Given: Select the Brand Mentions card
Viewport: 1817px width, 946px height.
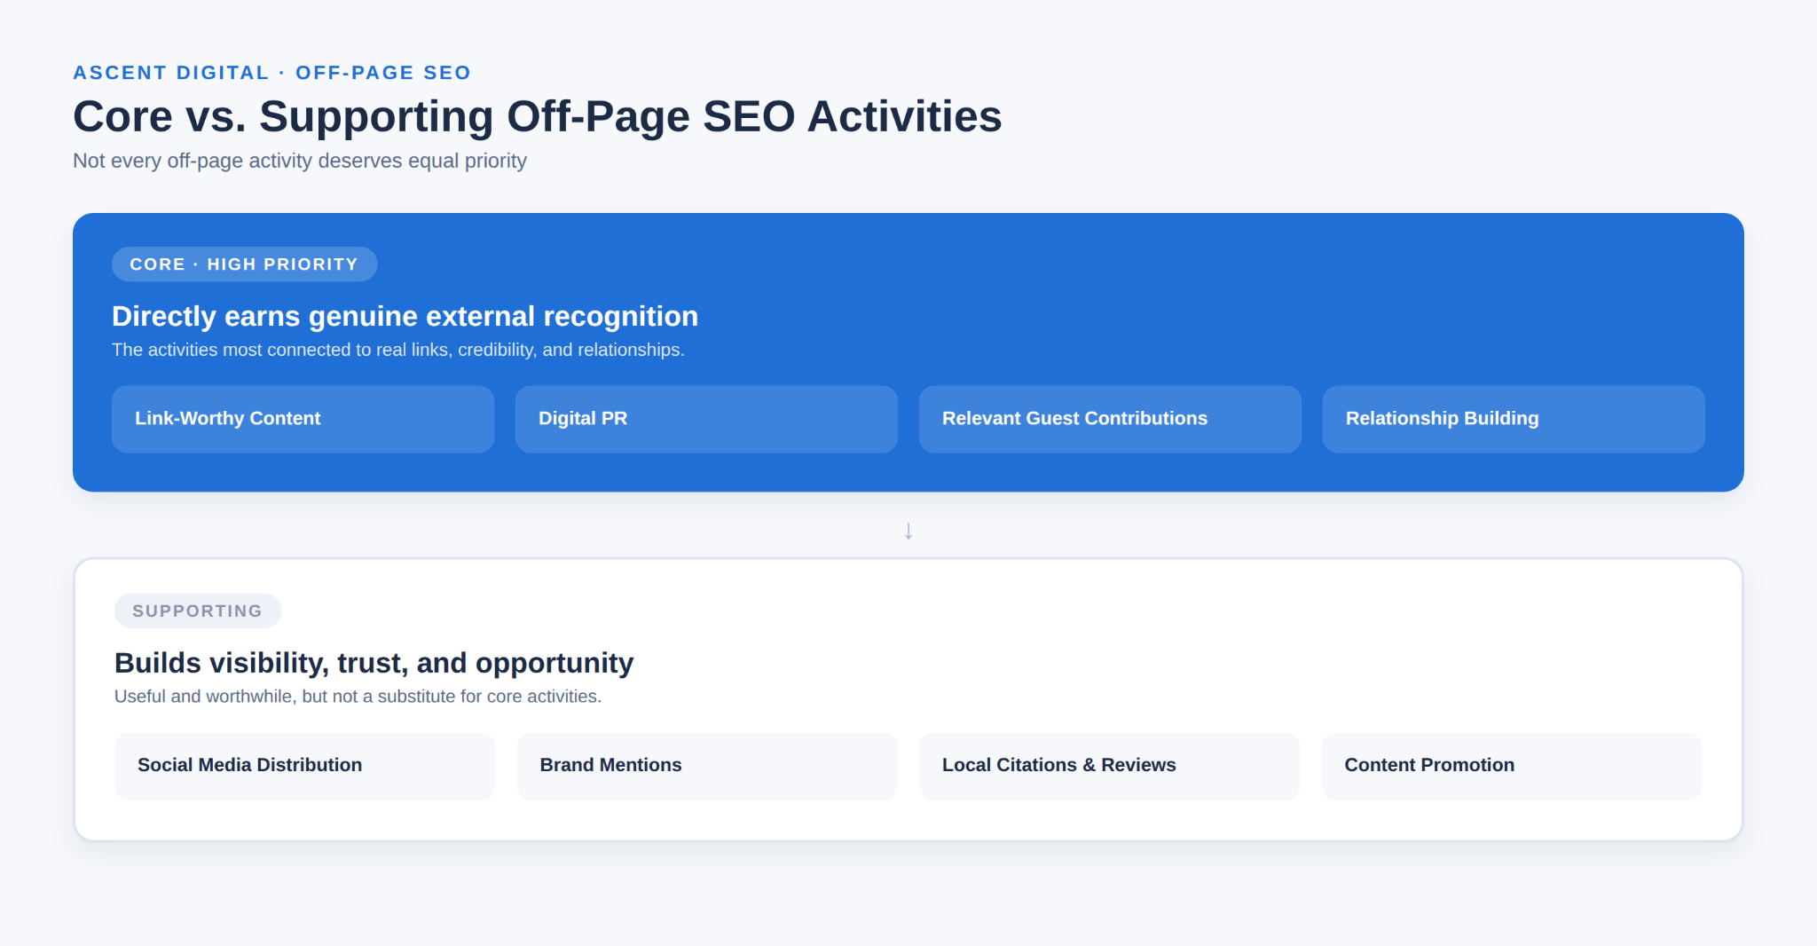Looking at the screenshot, I should [x=707, y=766].
